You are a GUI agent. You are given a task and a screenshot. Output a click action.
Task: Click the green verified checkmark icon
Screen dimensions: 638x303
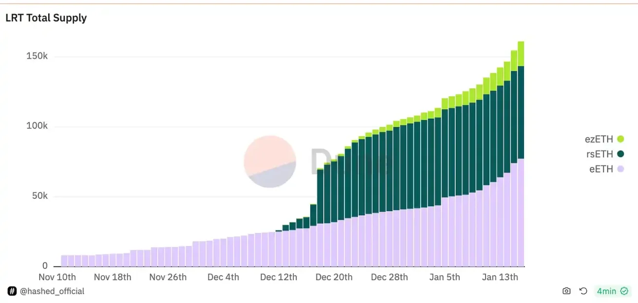(624, 291)
